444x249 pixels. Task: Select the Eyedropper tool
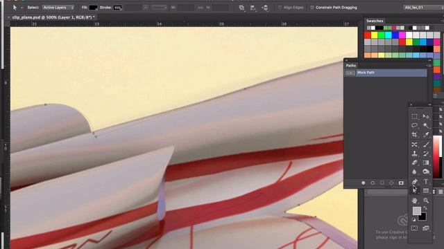[x=426, y=135]
